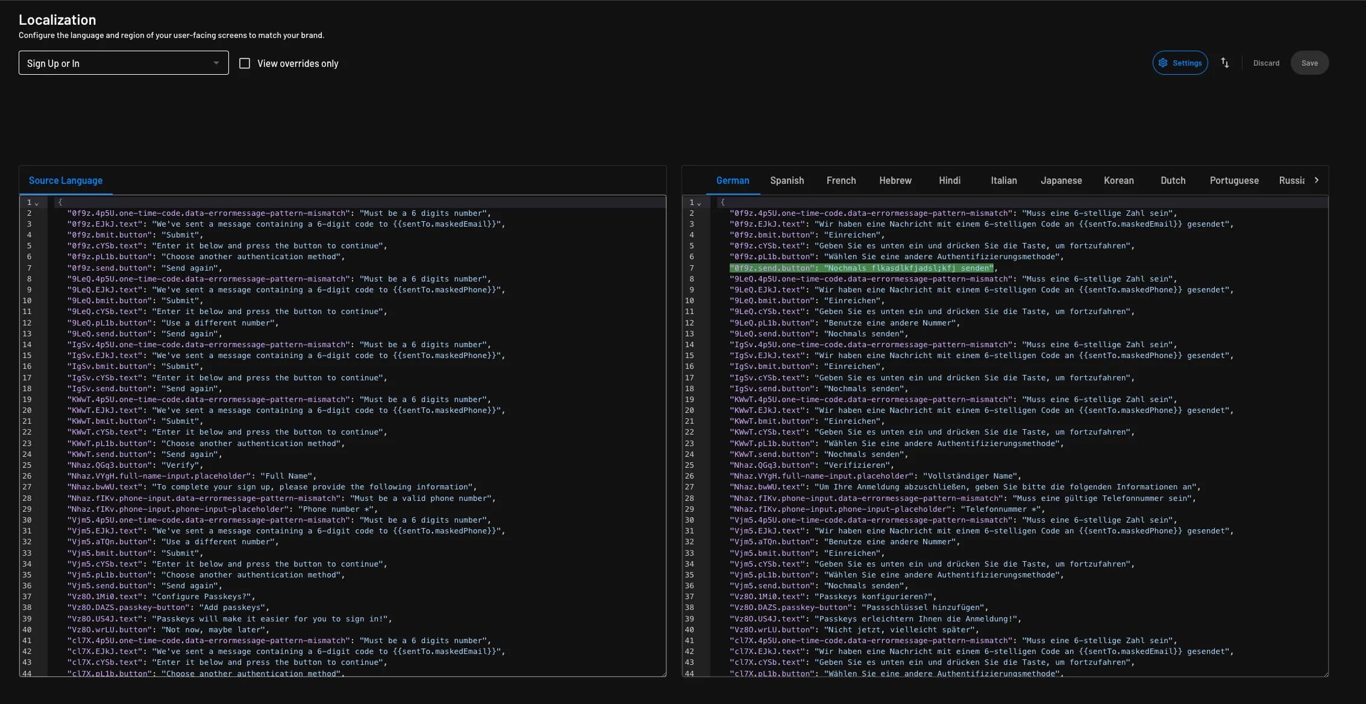The width and height of the screenshot is (1366, 704).
Task: Click the Hebrew language tab
Action: point(895,180)
